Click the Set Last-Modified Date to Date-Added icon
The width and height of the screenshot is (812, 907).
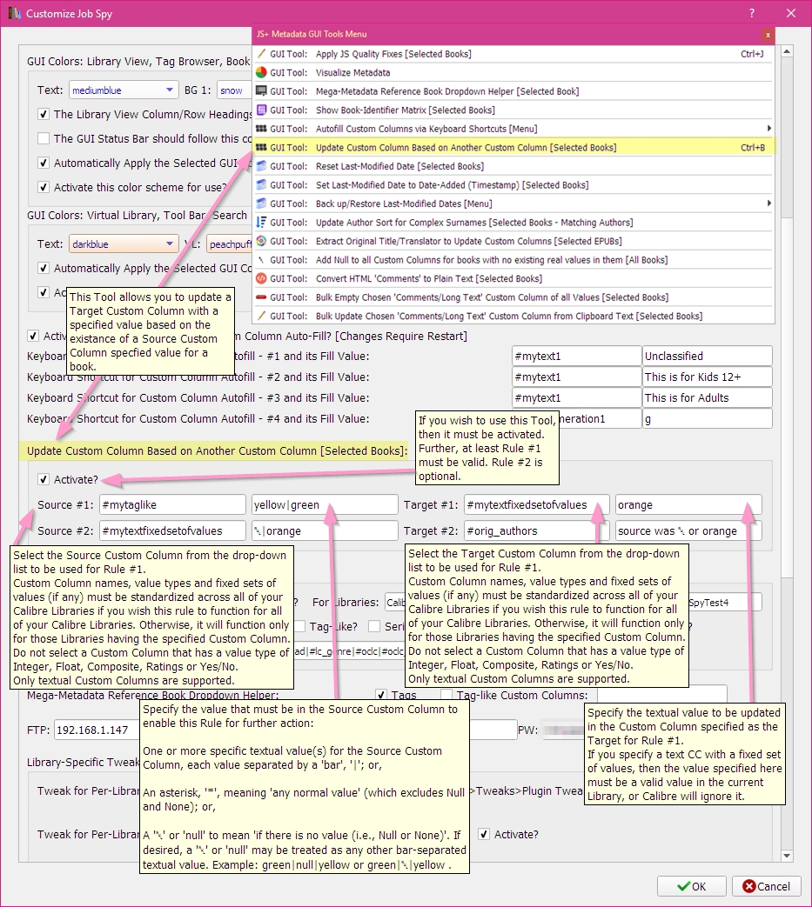[261, 184]
